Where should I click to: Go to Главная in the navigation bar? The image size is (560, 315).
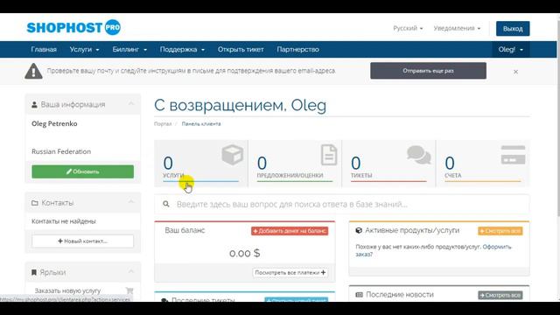coord(44,49)
